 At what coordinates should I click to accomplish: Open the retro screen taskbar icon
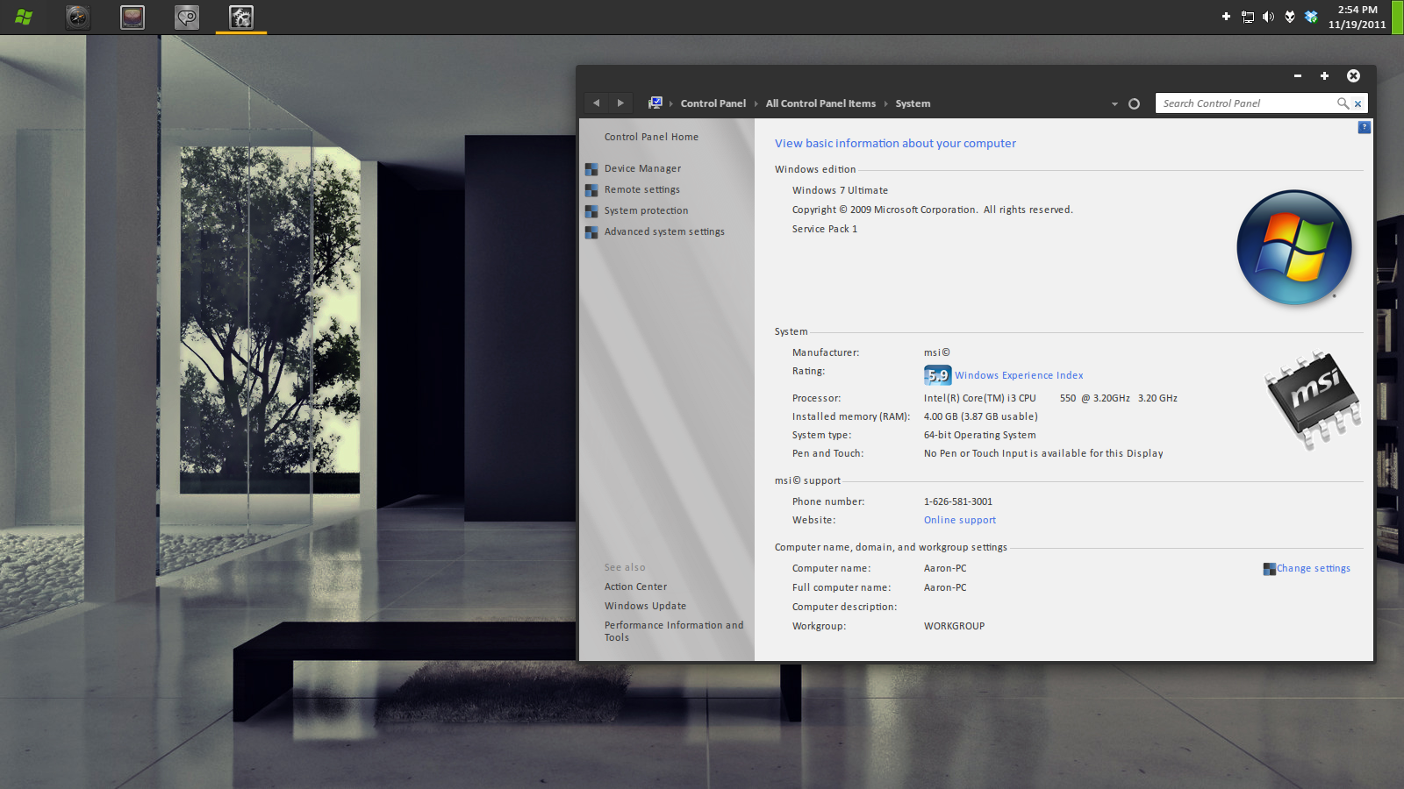tap(133, 17)
